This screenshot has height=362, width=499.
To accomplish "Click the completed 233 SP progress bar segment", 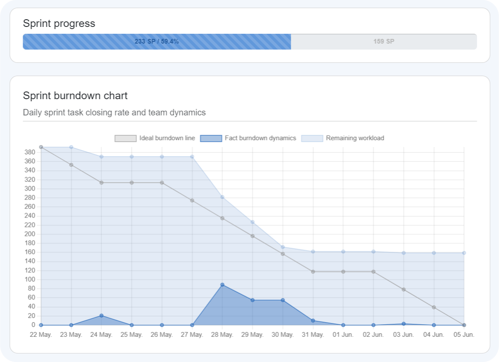I will [x=157, y=41].
